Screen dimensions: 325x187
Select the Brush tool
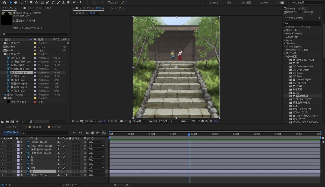58,2
